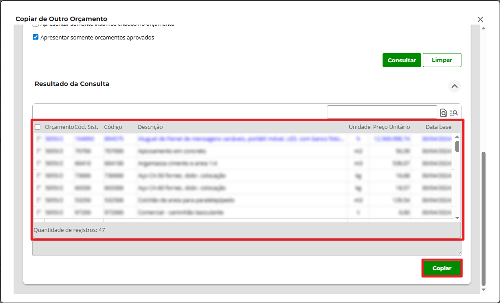
Task: Sort results by the Preço Unitário column
Action: [391, 127]
